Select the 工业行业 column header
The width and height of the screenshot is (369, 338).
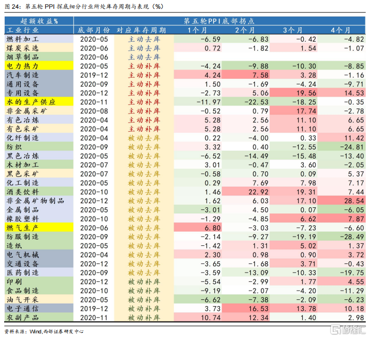[39, 30]
